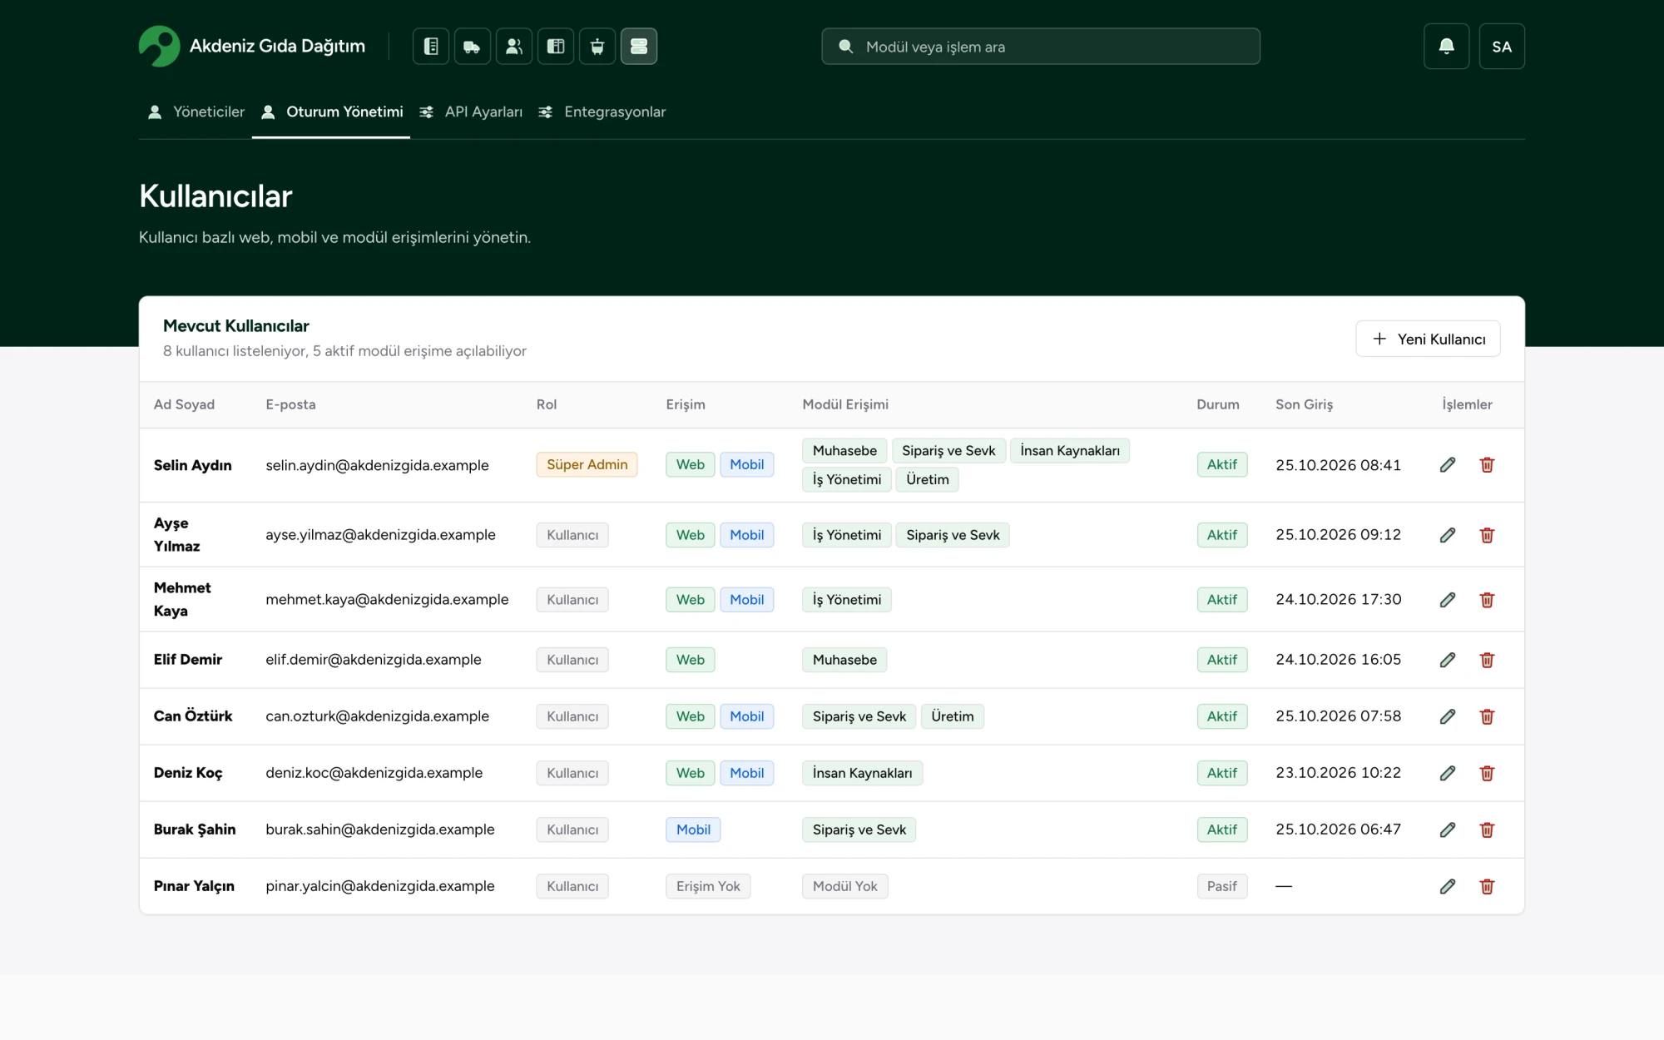Click the Yeni Kullanıcı button
Viewport: 1664px width, 1040px height.
[1429, 339]
